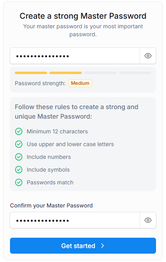Click the Minimum 12 characters check icon

point(19,131)
